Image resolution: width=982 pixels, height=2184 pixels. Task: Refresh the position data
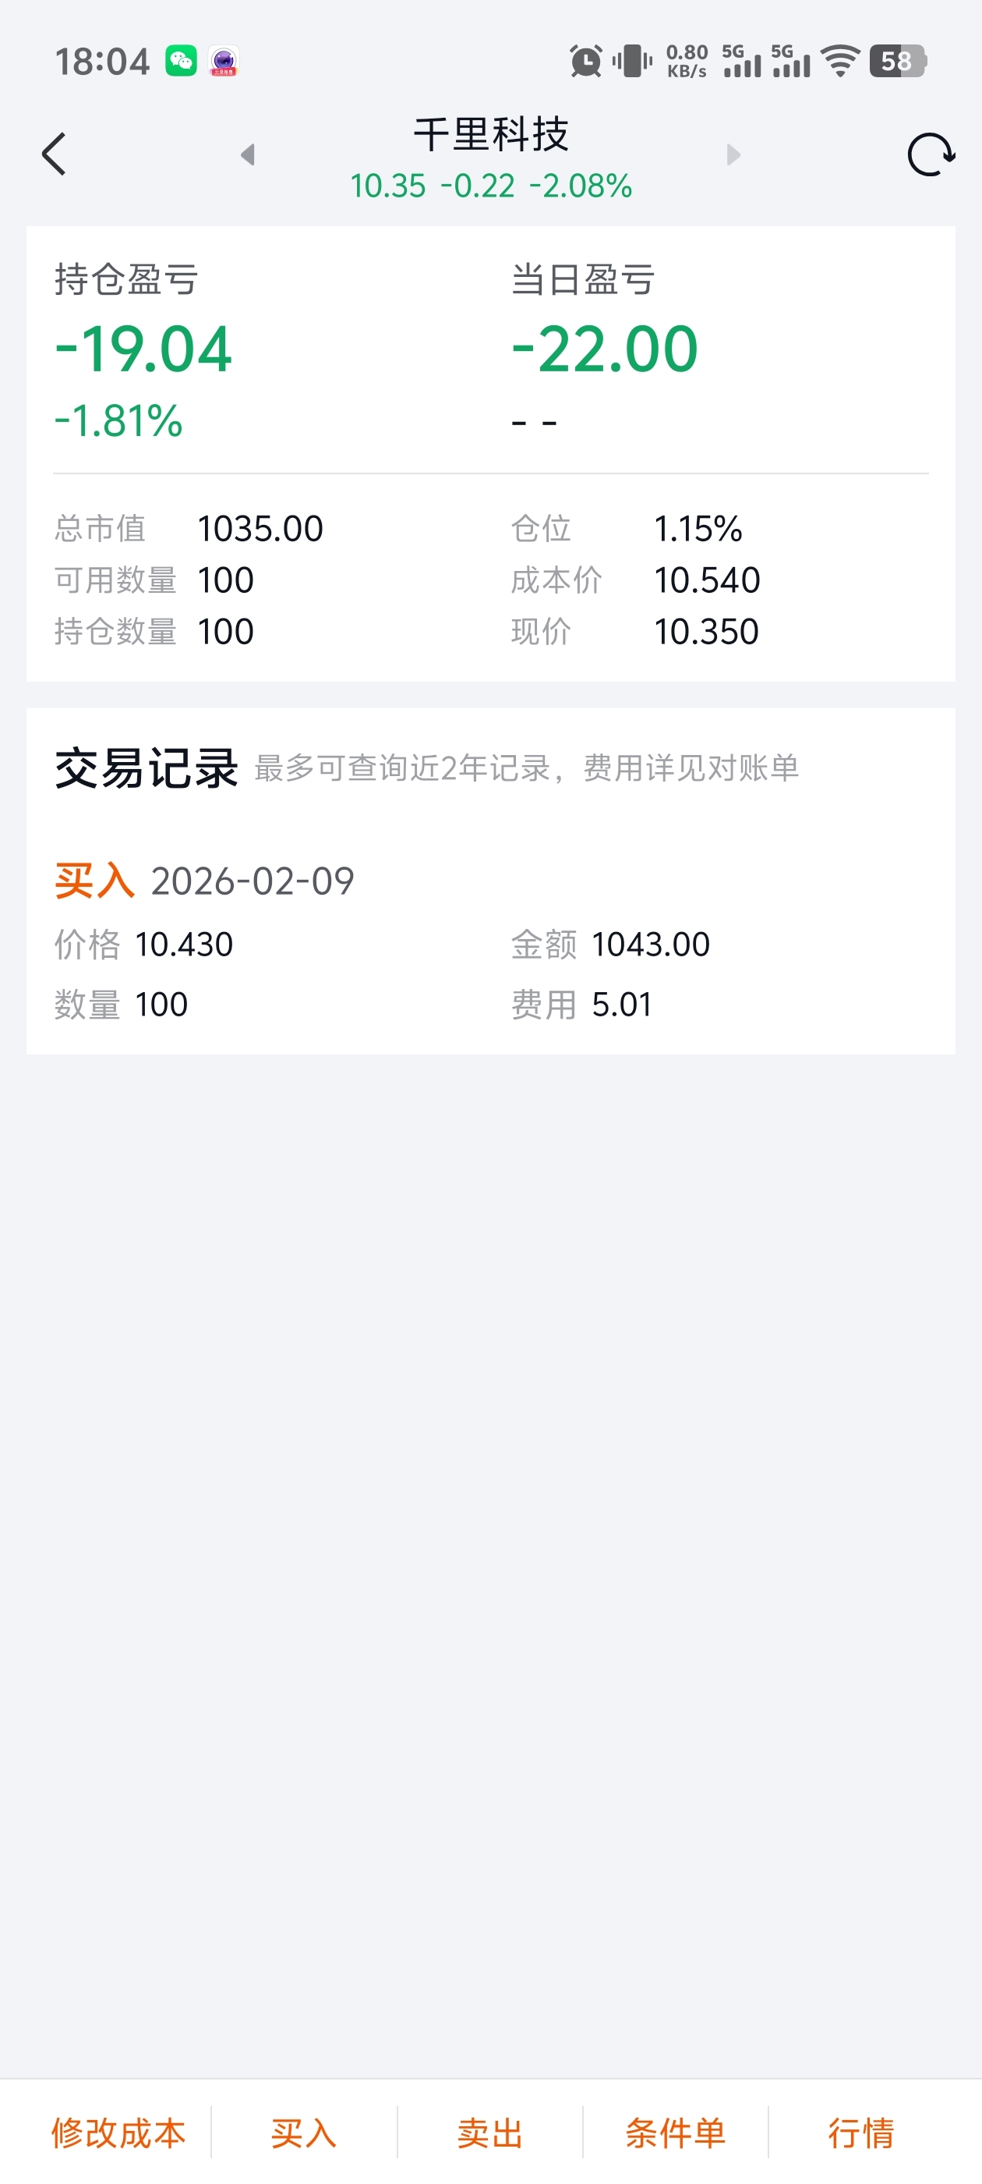pos(931,154)
